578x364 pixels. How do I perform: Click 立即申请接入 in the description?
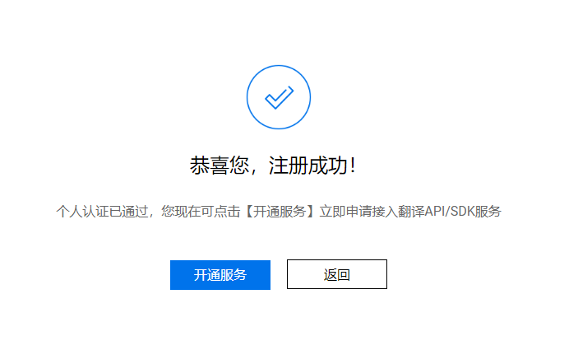tap(358, 212)
